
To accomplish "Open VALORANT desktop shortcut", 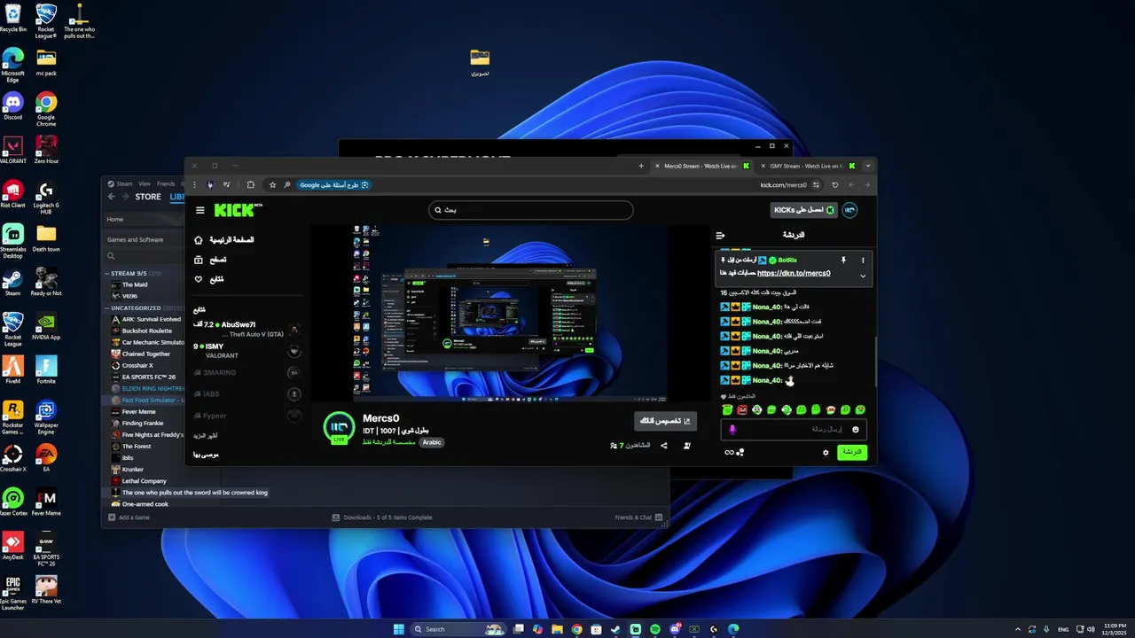I will [x=12, y=150].
